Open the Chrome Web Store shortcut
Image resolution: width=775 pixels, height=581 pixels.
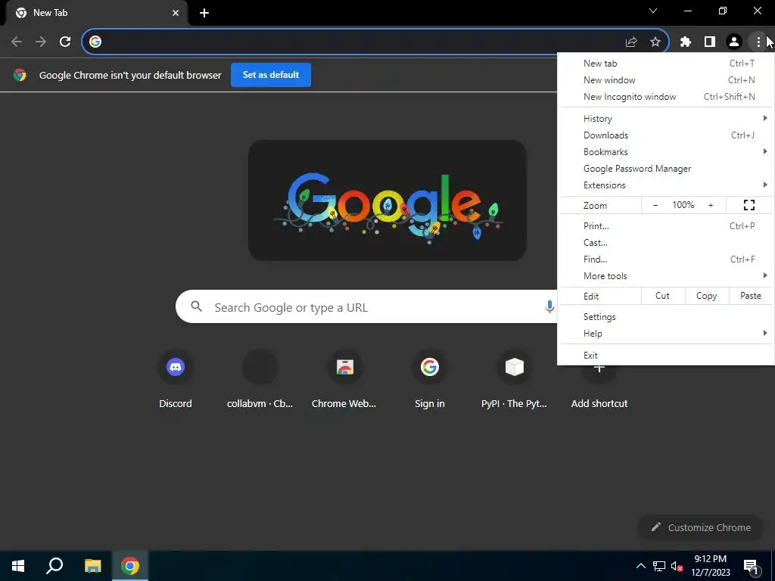pos(344,380)
